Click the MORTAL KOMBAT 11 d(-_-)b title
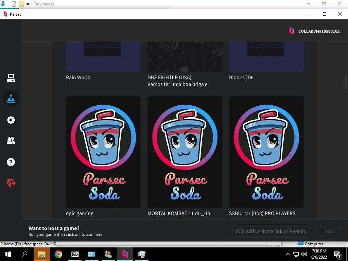Screen dimensions: 348x261 pos(179,213)
